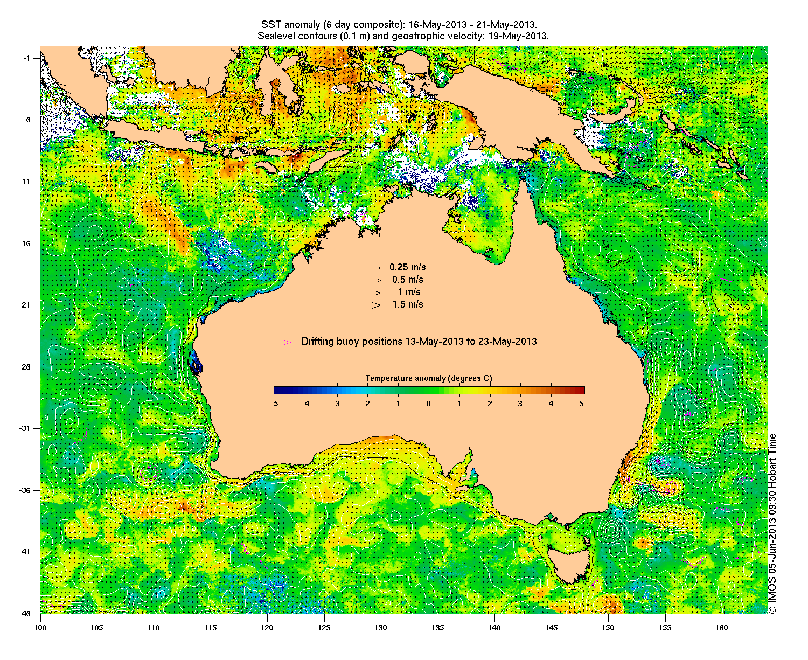Click the Tasmania island on the map
Screen dimensions: 808x660
pos(569,565)
